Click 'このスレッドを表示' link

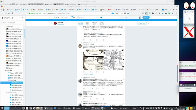tap(88, 74)
